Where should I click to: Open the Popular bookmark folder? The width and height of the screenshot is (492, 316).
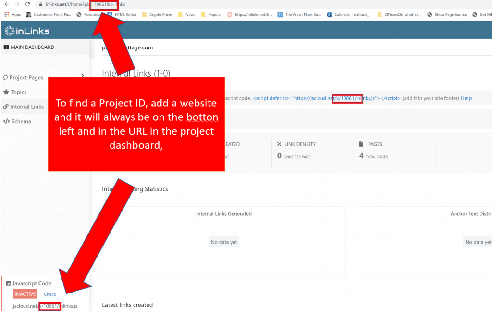(211, 15)
